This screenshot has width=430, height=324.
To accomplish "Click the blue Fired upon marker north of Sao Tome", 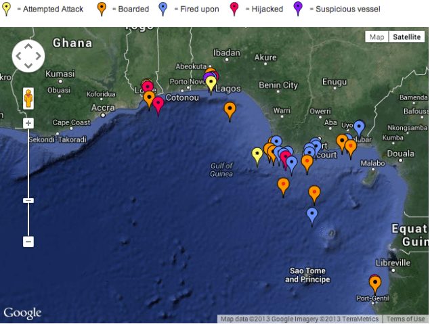I will pyautogui.click(x=312, y=215).
